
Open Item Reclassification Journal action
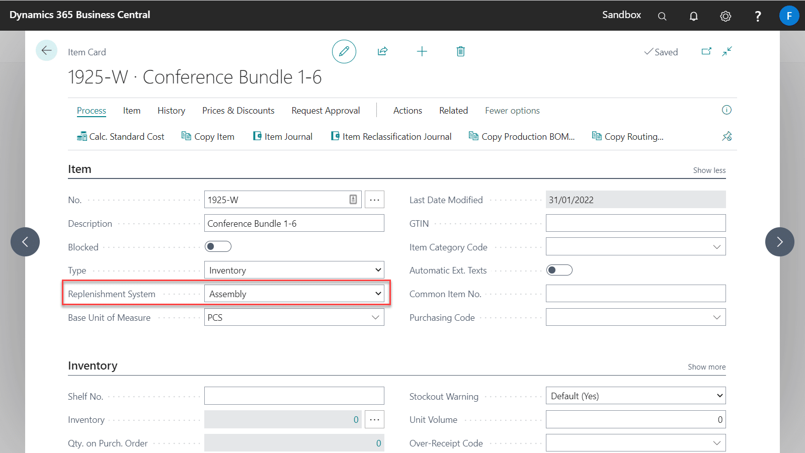tap(391, 137)
